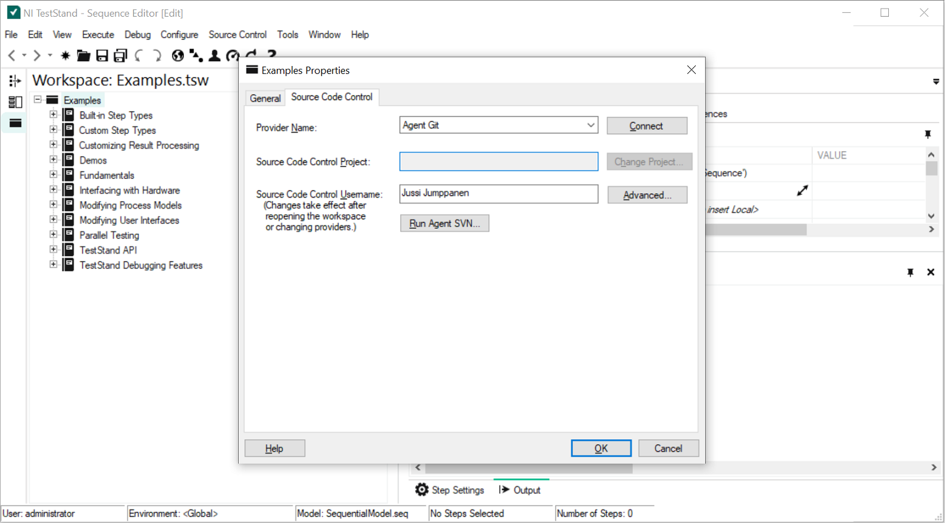Screen dimensions: 945x523
Task: Click the table vertical scrollbar down arrow
Action: coord(931,216)
